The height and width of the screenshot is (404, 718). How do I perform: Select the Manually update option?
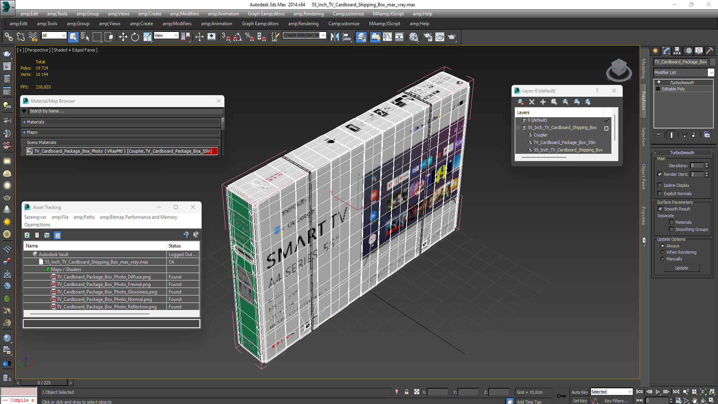click(662, 259)
